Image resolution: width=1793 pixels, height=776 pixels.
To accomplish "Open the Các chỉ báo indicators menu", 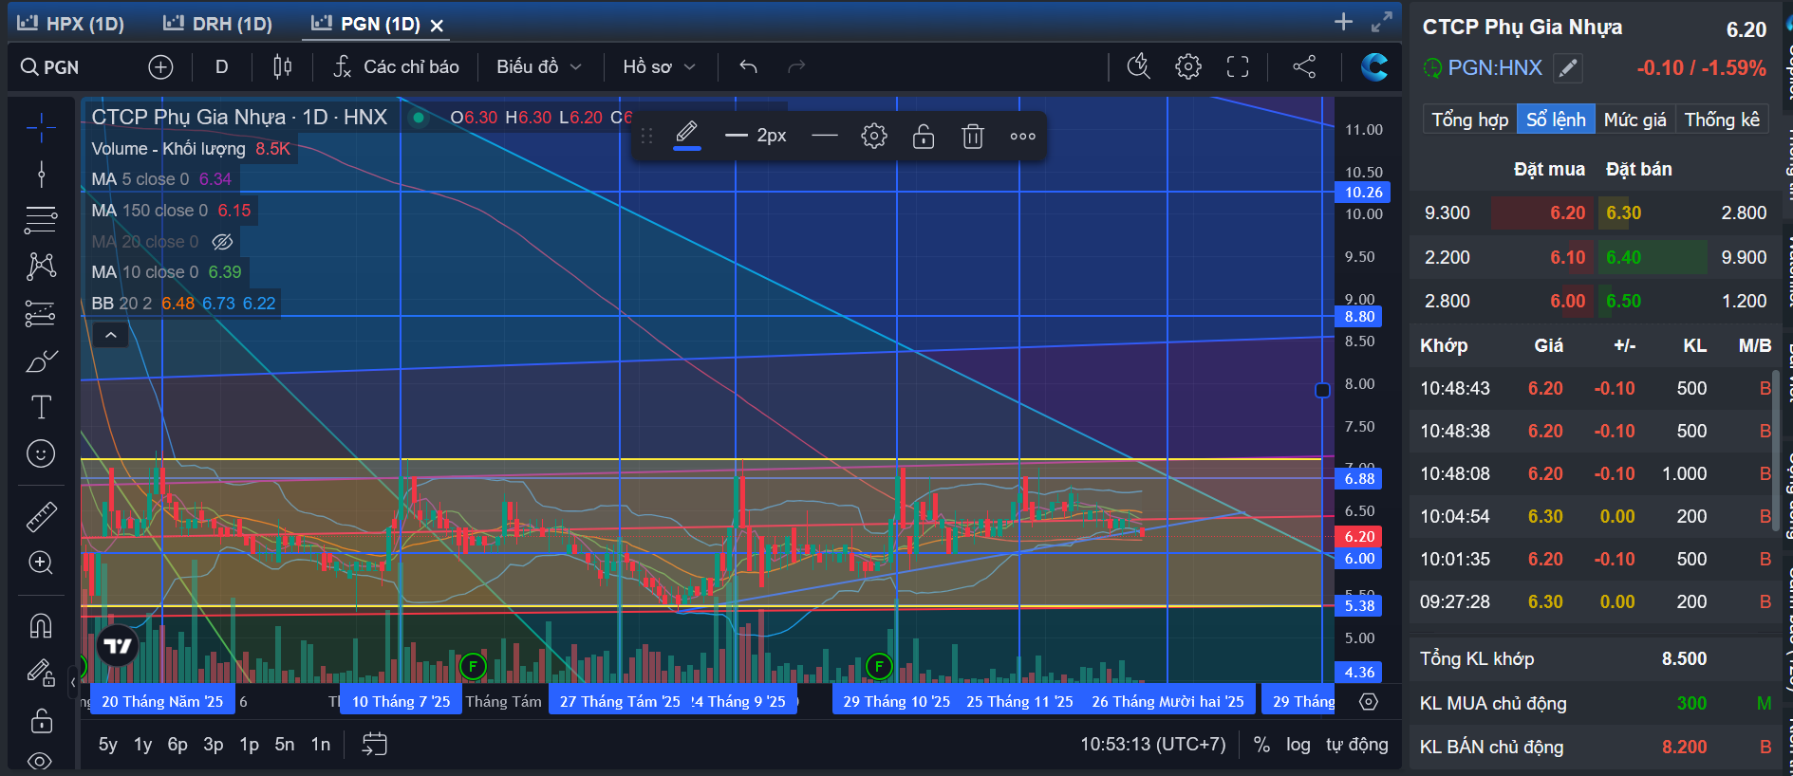I will (397, 67).
